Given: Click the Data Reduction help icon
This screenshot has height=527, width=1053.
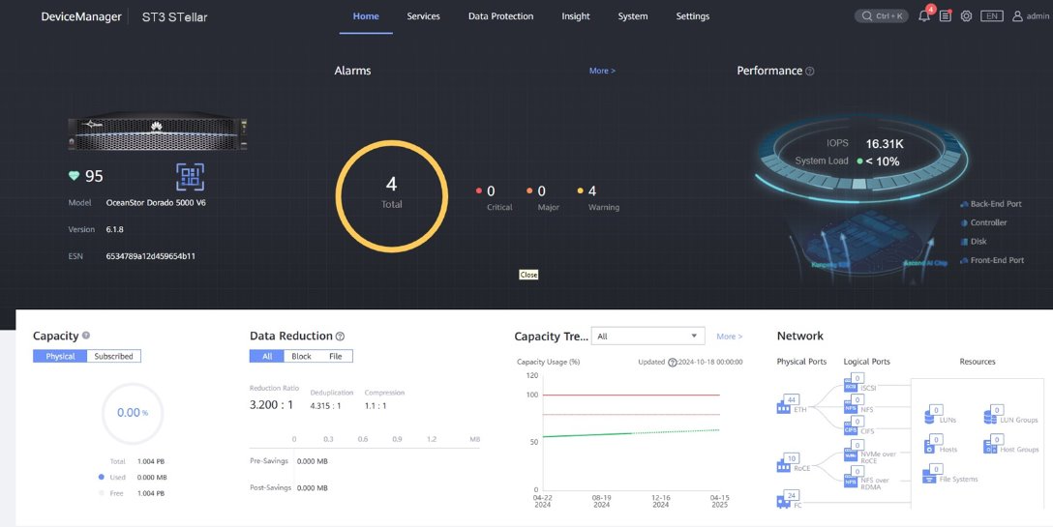Looking at the screenshot, I should (x=340, y=337).
